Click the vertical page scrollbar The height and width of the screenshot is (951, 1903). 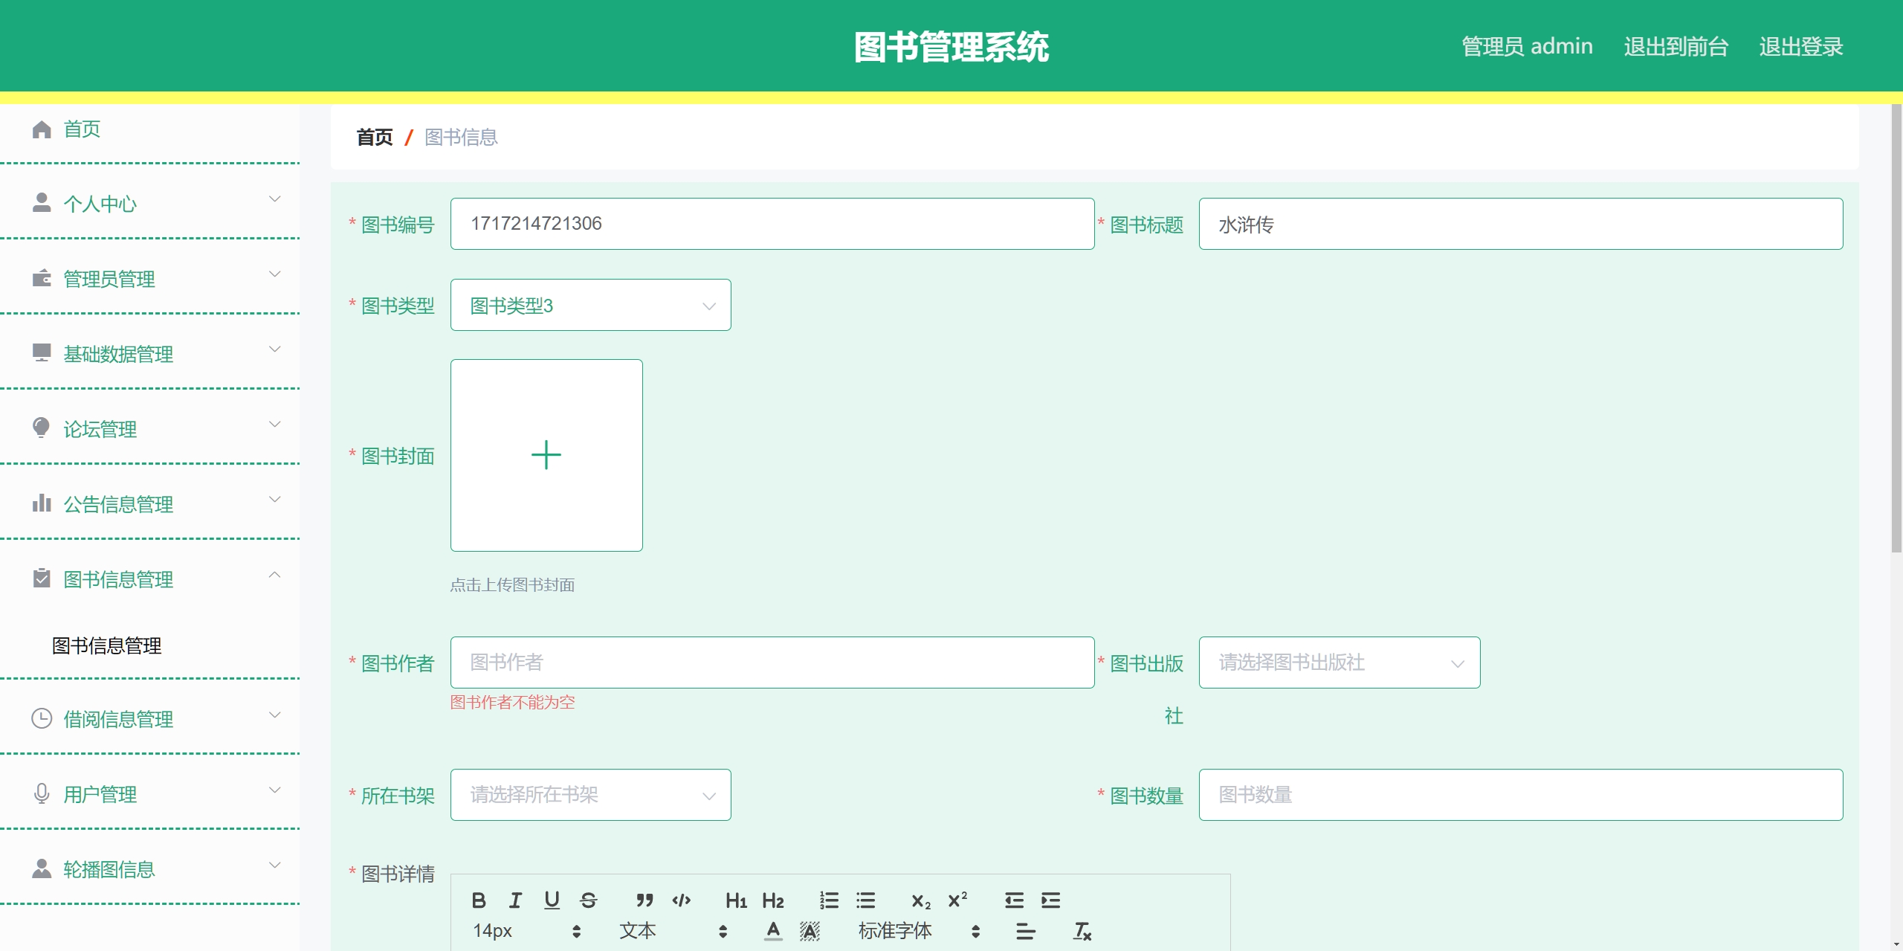coord(1896,328)
